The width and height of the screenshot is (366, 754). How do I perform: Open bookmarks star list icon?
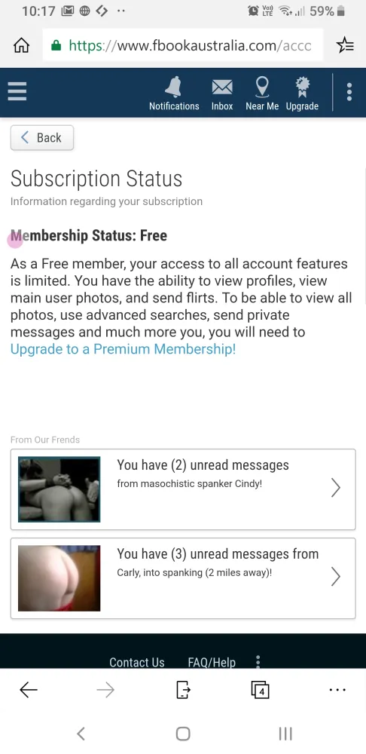(x=345, y=46)
